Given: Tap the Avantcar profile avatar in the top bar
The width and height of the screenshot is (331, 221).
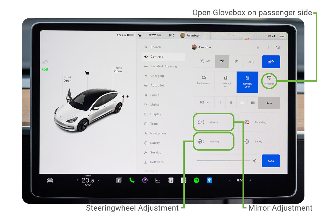Looking at the screenshot, I should click(x=183, y=35).
